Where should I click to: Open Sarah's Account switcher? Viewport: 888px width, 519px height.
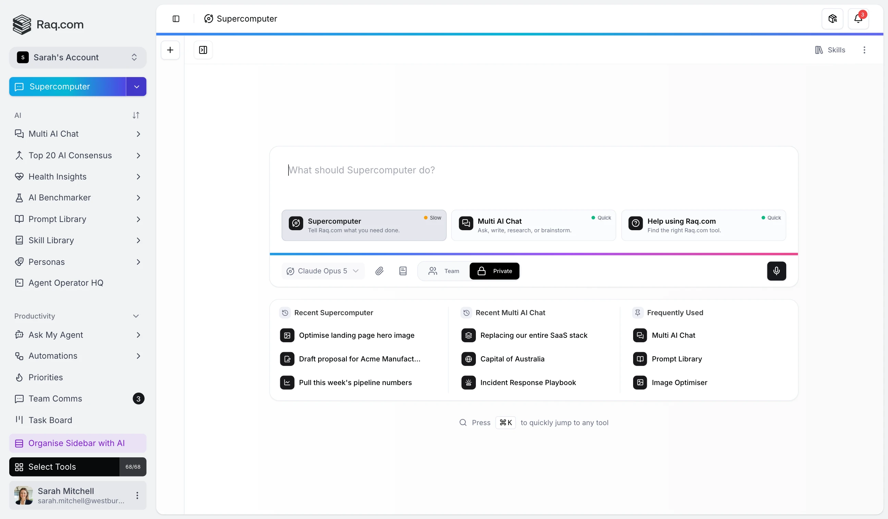tap(77, 58)
